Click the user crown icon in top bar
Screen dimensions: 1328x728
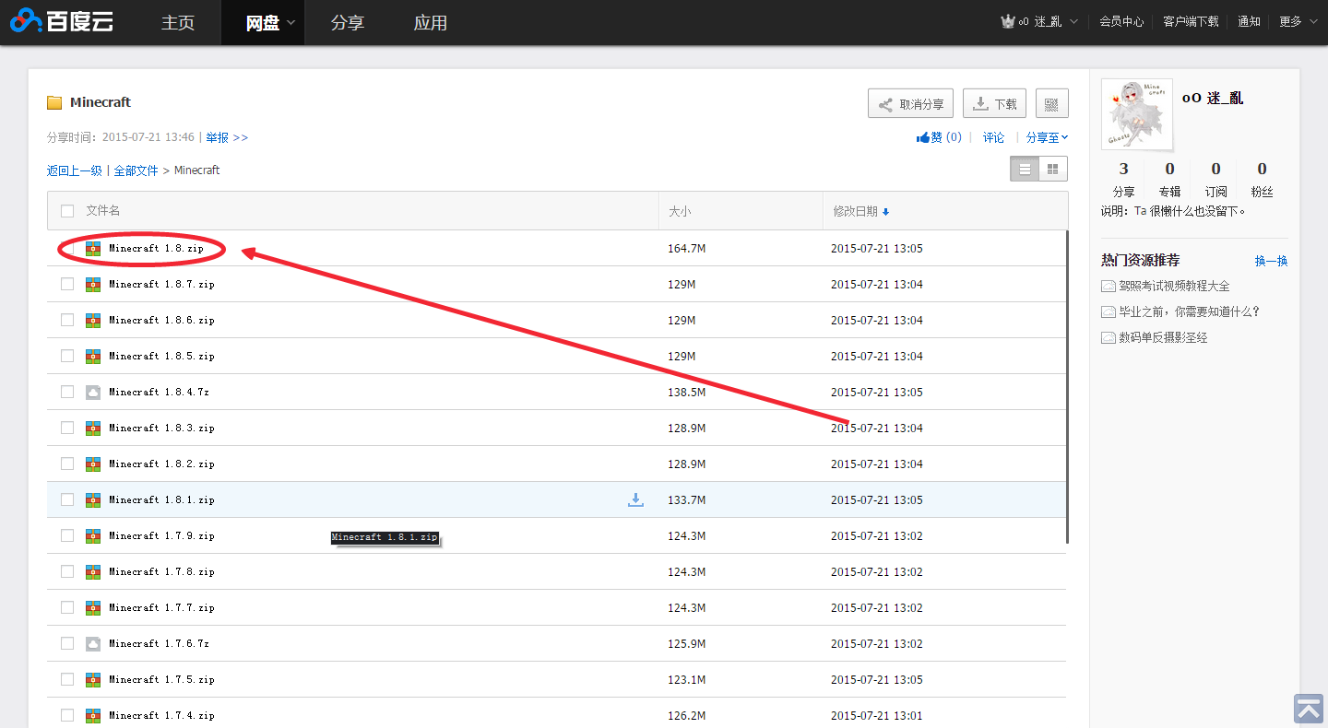click(x=1008, y=21)
